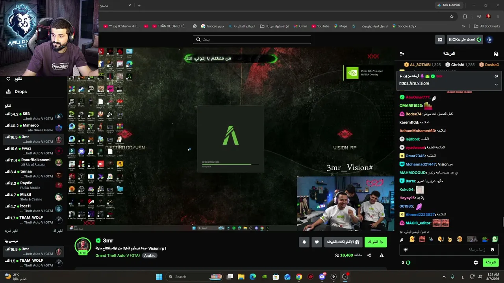Open the Windows Start menu
The width and height of the screenshot is (504, 283).
(159, 277)
